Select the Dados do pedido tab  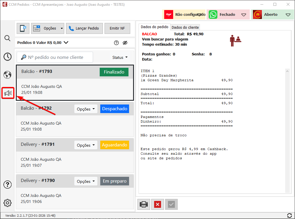[154, 27]
